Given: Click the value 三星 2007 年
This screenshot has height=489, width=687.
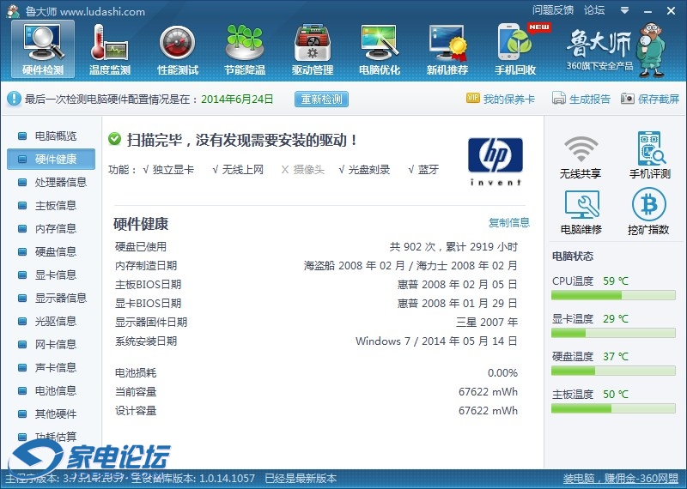Looking at the screenshot, I should pos(487,323).
